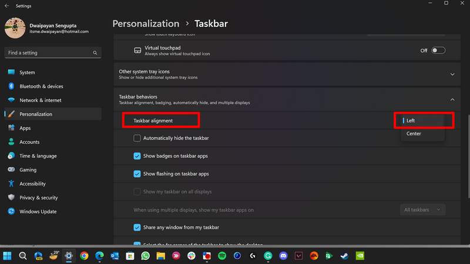Screen dimensions: 470x264
Task: Expand Other system tray icons section
Action: [x=452, y=75]
